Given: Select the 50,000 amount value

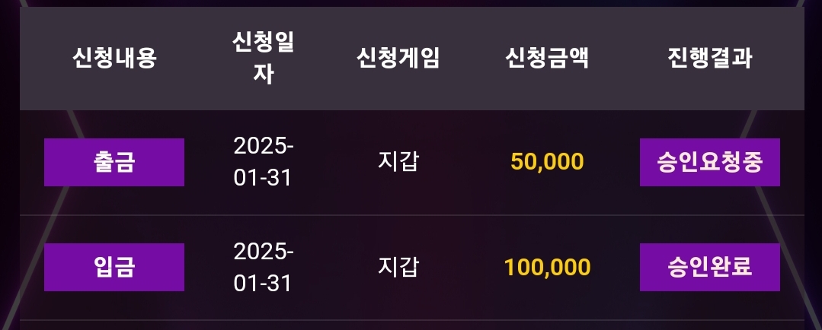Looking at the screenshot, I should click(547, 162).
